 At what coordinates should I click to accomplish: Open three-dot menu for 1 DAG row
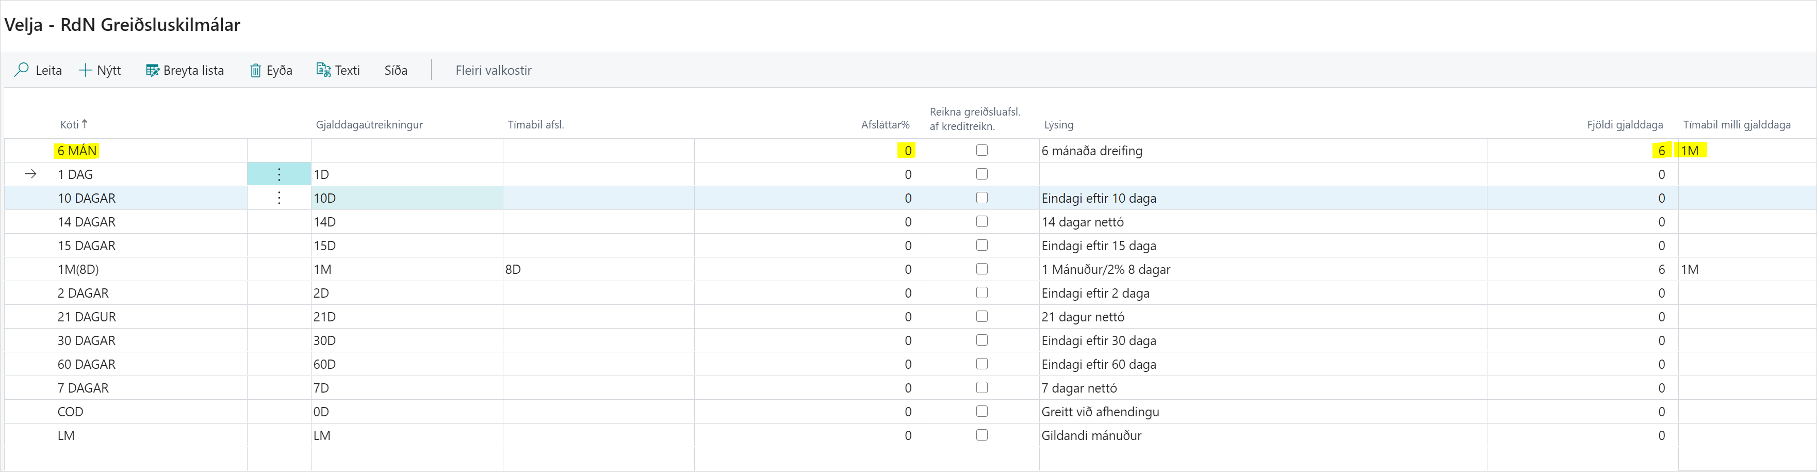(280, 174)
